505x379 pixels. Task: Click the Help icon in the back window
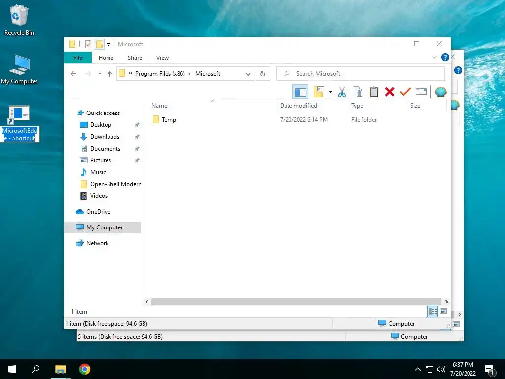[458, 70]
